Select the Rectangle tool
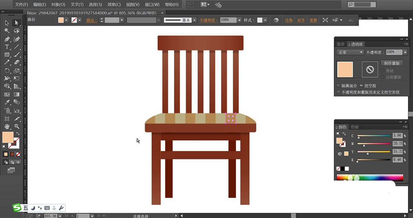 pos(7,54)
